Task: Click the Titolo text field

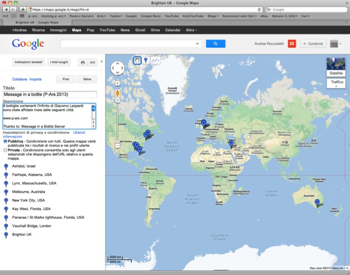Action: 50,94
